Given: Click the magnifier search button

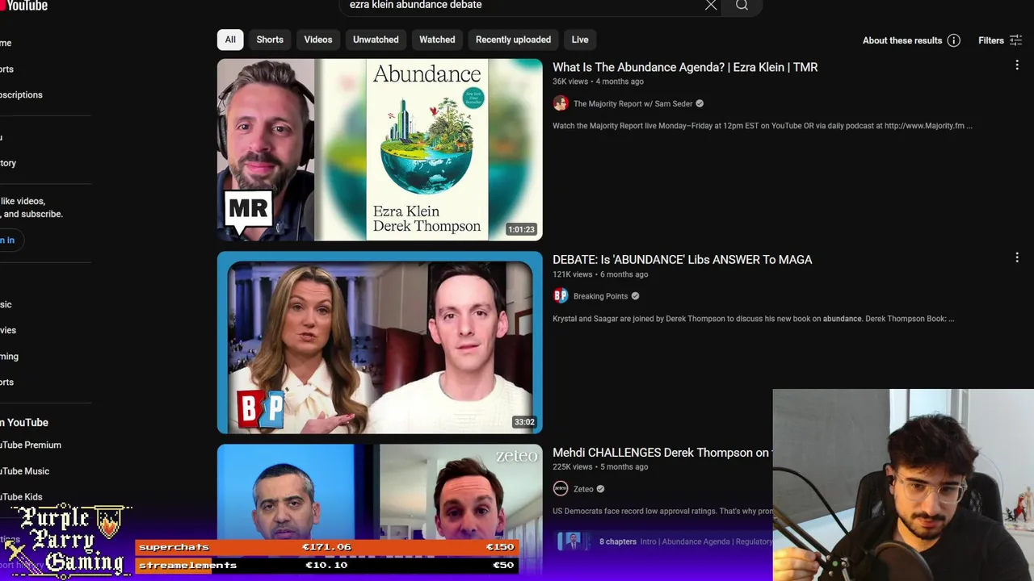Looking at the screenshot, I should click(742, 6).
